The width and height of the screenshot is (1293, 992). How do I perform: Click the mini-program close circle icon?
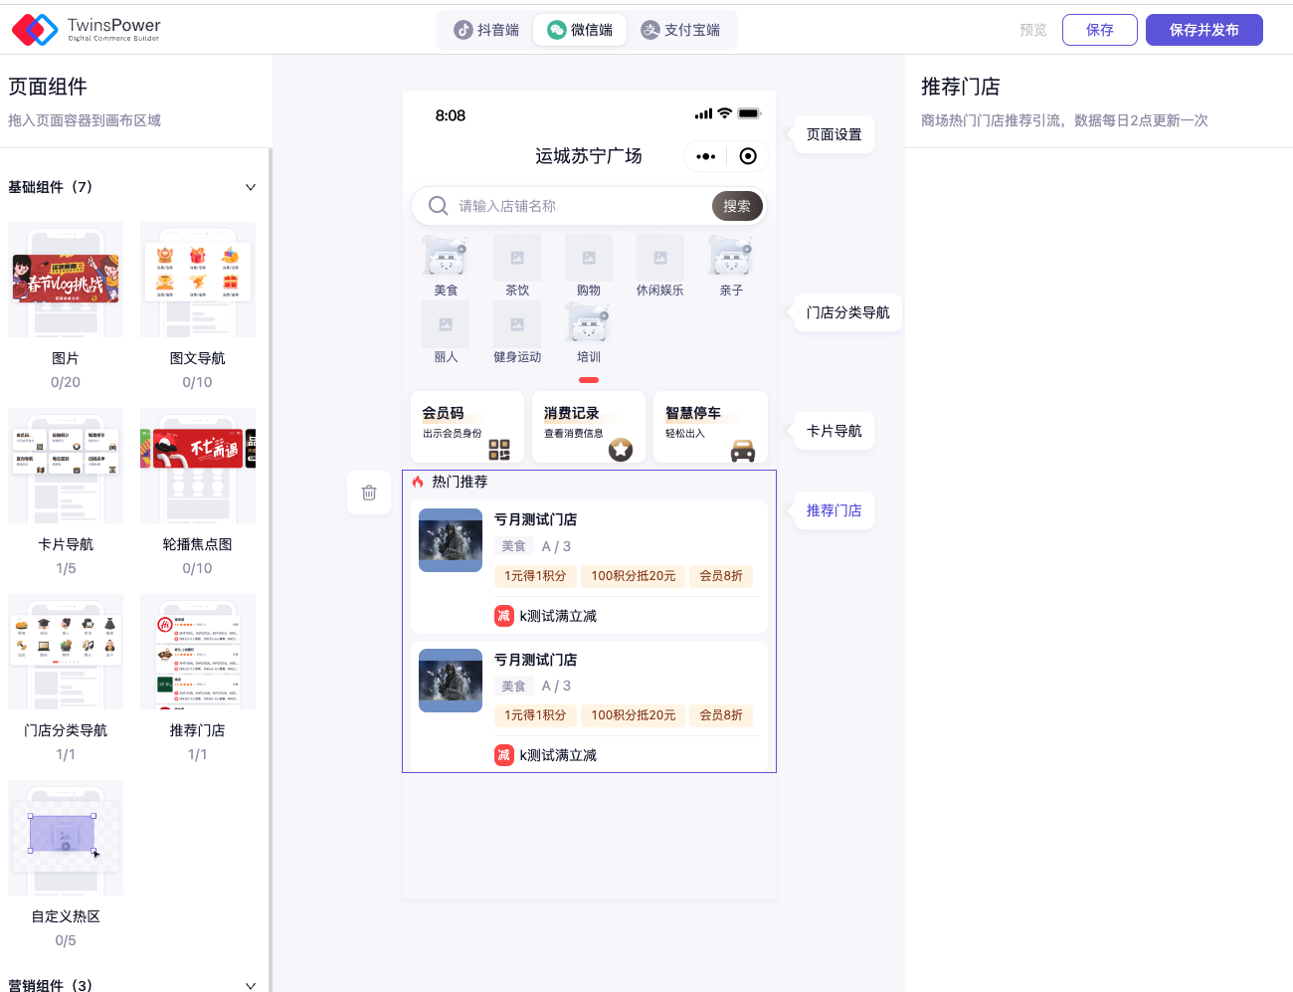(748, 156)
